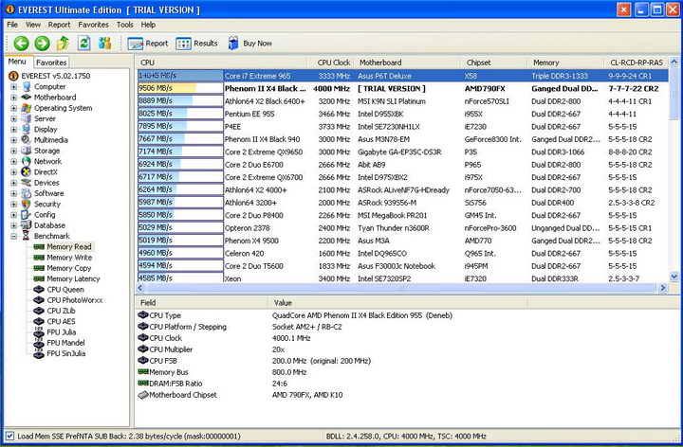Open the Memory Write benchmark
Screen dimensions: 683x447
coord(69,258)
